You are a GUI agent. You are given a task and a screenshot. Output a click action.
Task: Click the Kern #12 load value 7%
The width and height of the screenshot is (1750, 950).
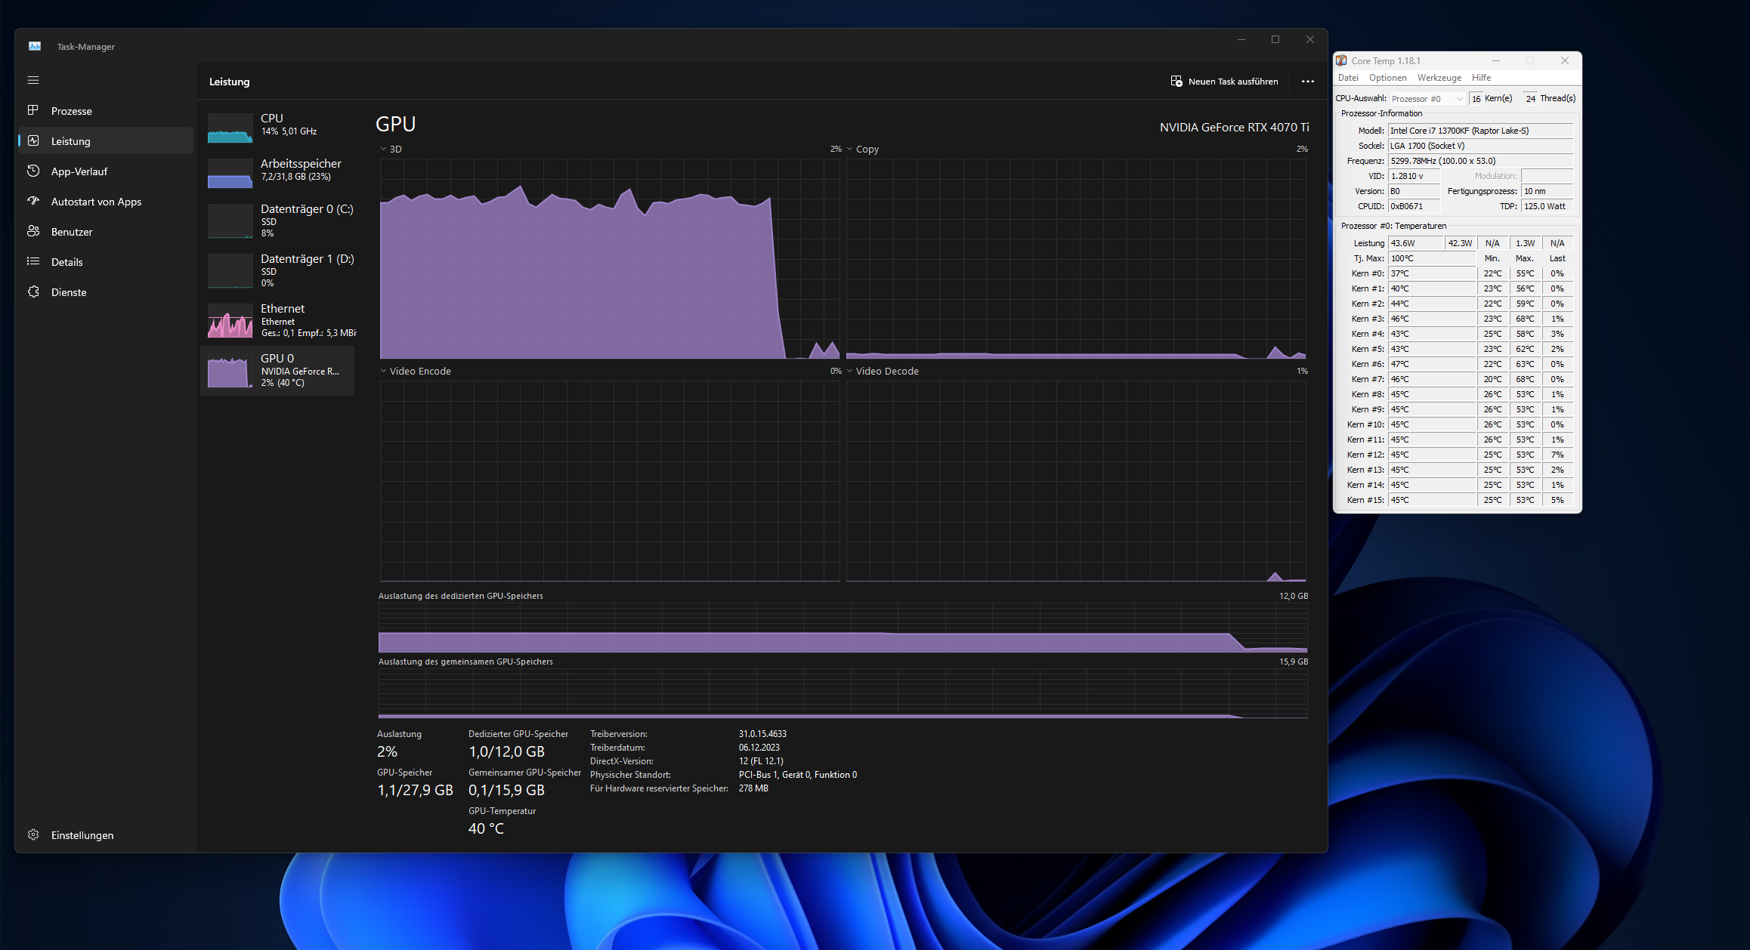tap(1557, 455)
